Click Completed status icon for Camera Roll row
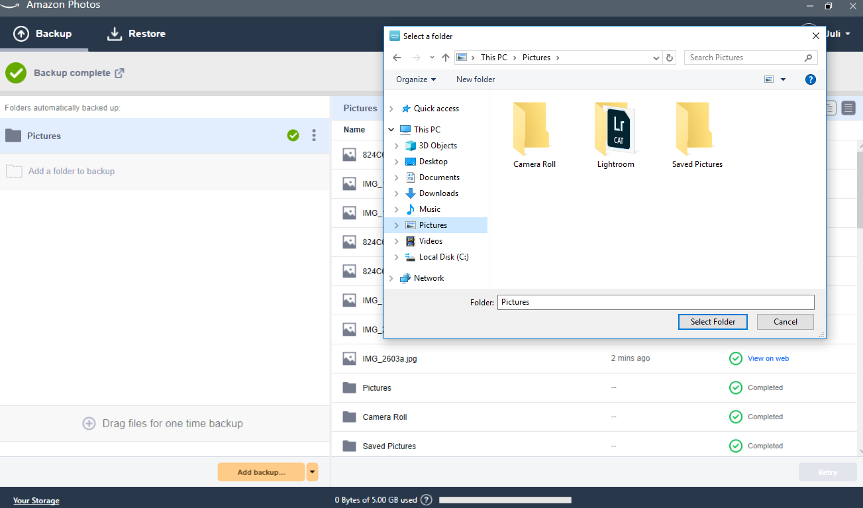This screenshot has height=508, width=863. coord(735,417)
